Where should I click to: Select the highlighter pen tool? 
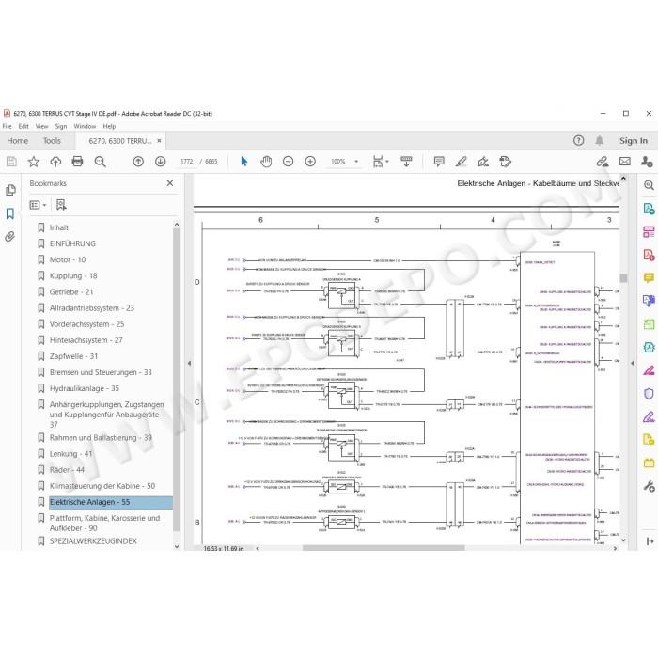coord(462,162)
